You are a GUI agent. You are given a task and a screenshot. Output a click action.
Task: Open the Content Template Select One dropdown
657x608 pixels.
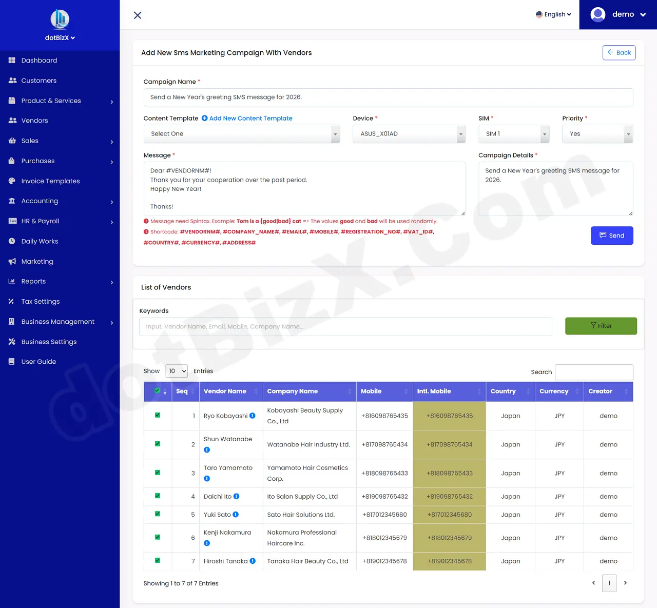coord(242,134)
